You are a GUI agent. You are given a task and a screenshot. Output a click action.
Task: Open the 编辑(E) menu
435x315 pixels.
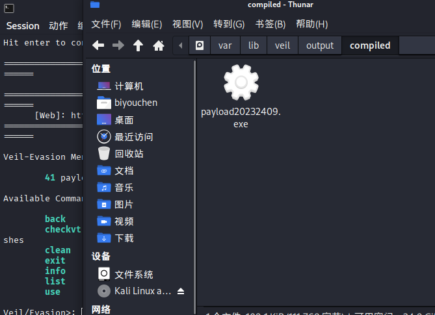coord(147,24)
